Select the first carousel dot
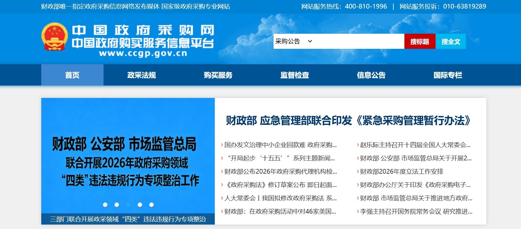Viewport: 521px width, 229px height. click(105, 204)
